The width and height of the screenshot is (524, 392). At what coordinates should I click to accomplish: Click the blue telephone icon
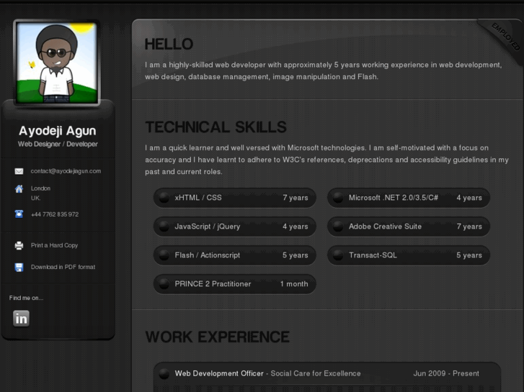[19, 214]
